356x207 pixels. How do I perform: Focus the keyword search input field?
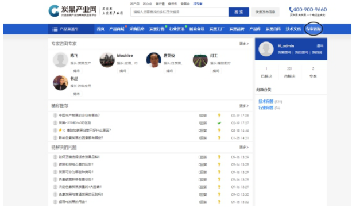tap(179, 12)
